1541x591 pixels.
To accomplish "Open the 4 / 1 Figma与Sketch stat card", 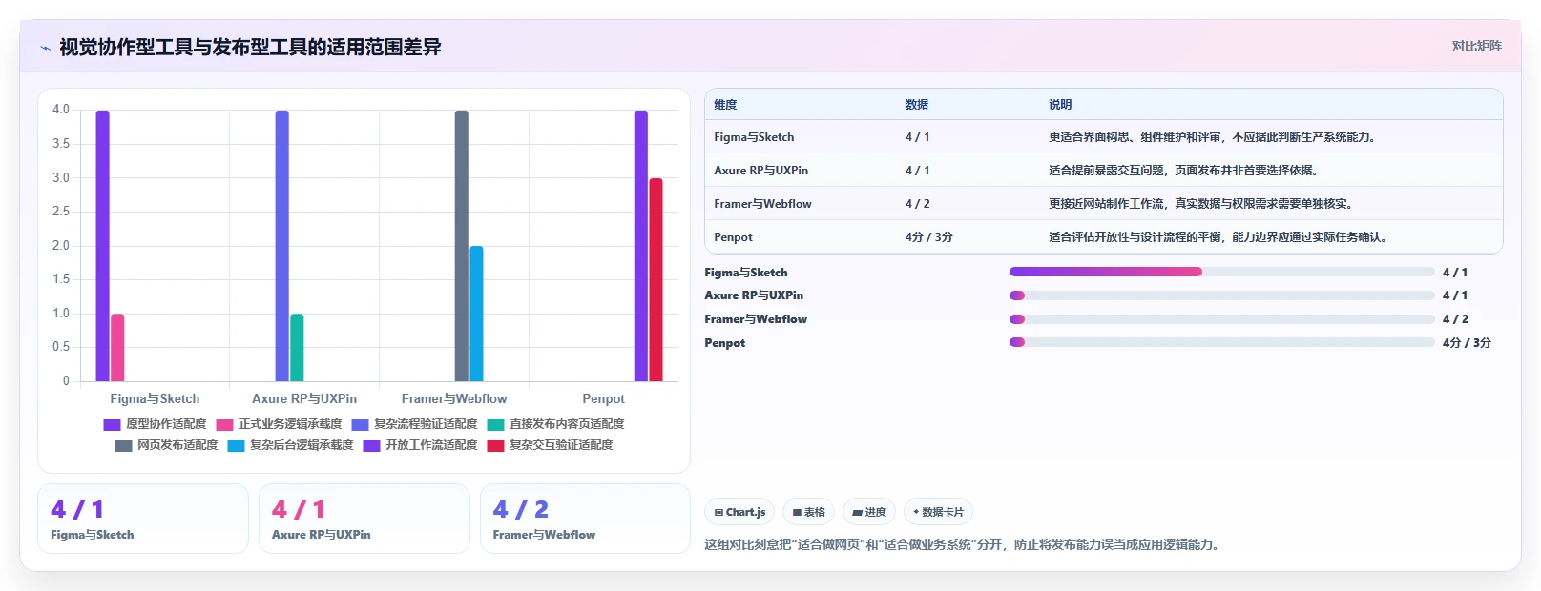I will 143,519.
